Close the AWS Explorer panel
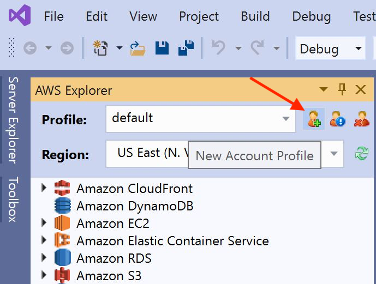This screenshot has width=376, height=284. (361, 89)
